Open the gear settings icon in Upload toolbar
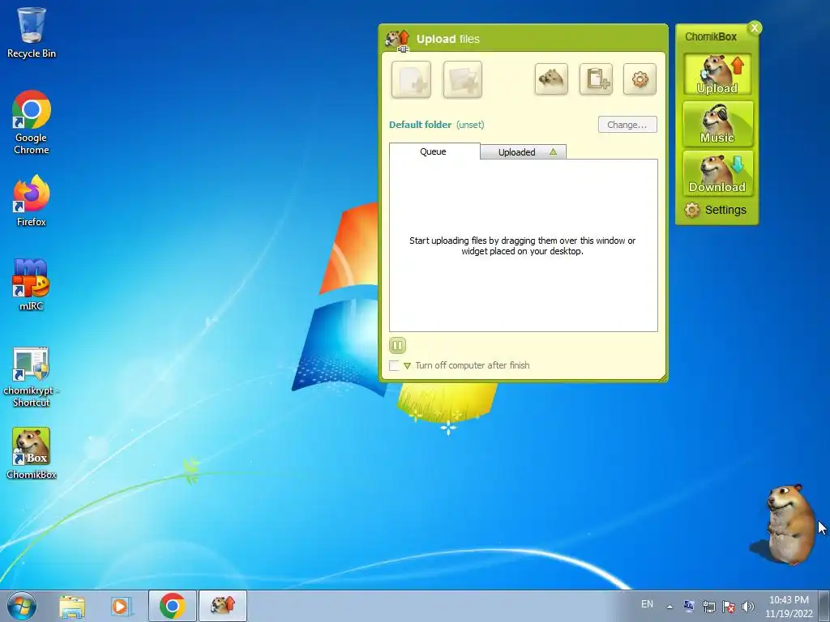The height and width of the screenshot is (622, 830). coord(640,79)
